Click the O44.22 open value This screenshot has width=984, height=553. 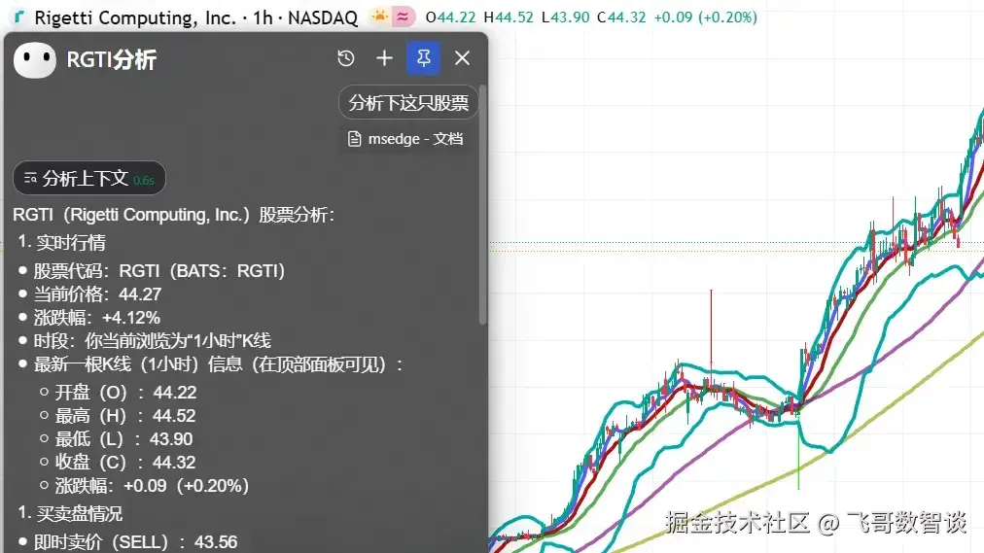[x=450, y=17]
